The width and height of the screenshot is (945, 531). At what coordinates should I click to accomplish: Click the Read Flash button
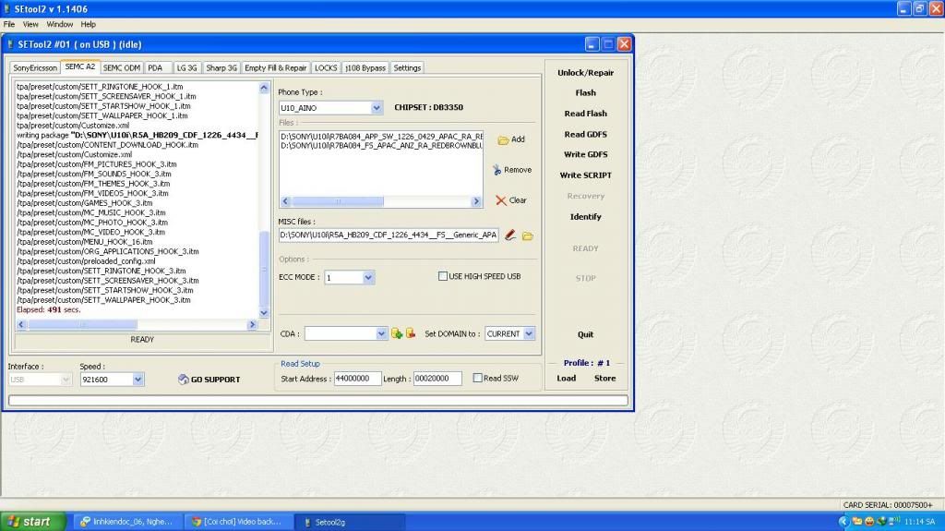585,114
